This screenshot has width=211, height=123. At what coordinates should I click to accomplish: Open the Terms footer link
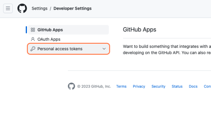click(x=121, y=86)
